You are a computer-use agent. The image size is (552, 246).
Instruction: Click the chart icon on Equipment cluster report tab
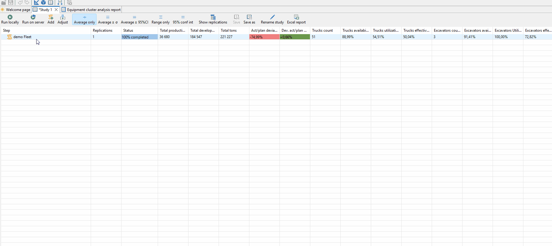[x=63, y=10]
